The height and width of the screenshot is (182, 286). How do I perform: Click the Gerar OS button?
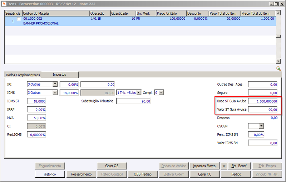[x=112, y=166]
